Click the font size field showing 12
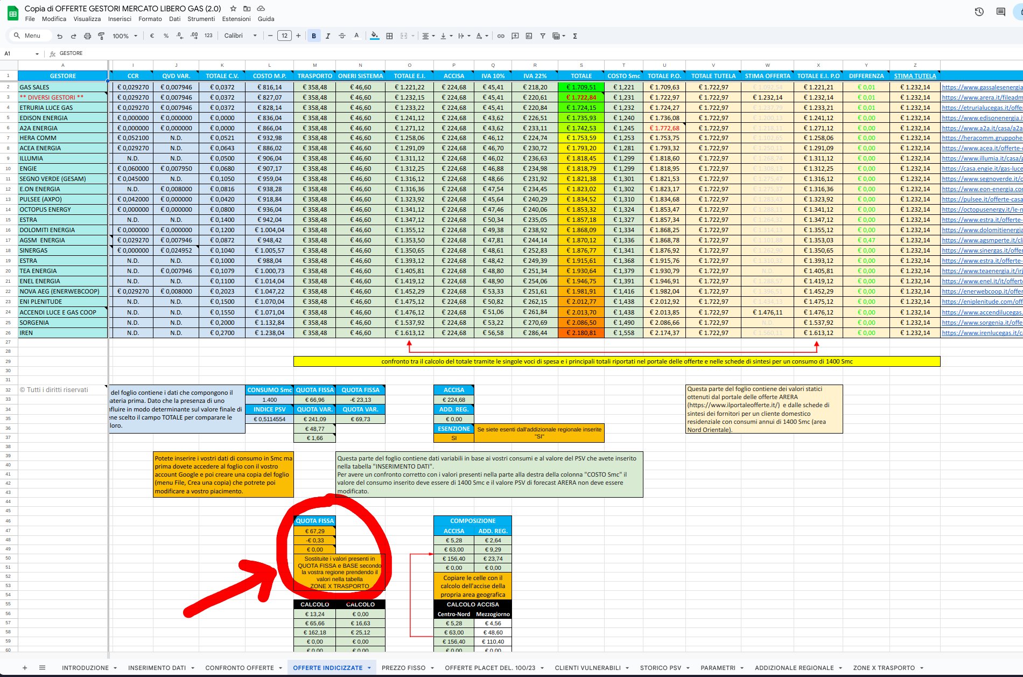 click(x=284, y=36)
